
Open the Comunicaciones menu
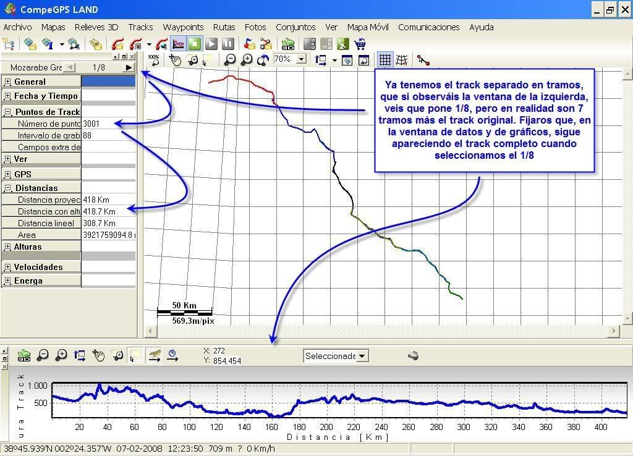(x=429, y=27)
